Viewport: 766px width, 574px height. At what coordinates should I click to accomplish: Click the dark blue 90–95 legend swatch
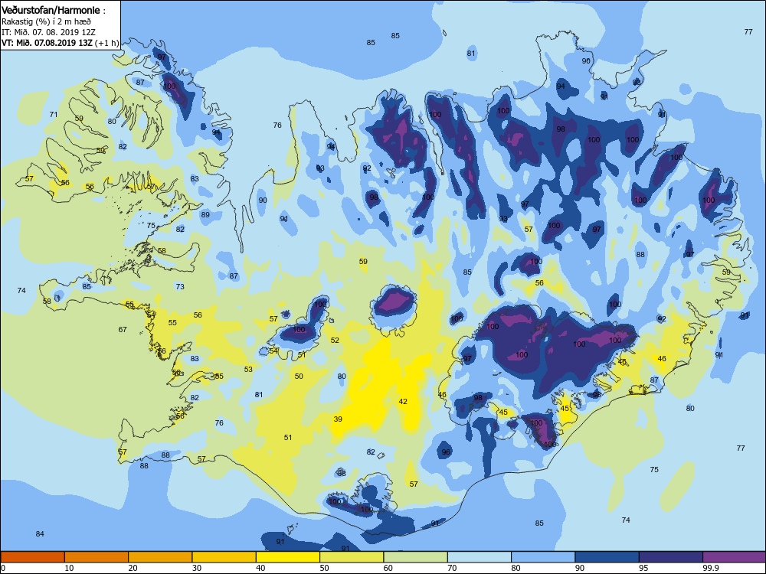607,557
